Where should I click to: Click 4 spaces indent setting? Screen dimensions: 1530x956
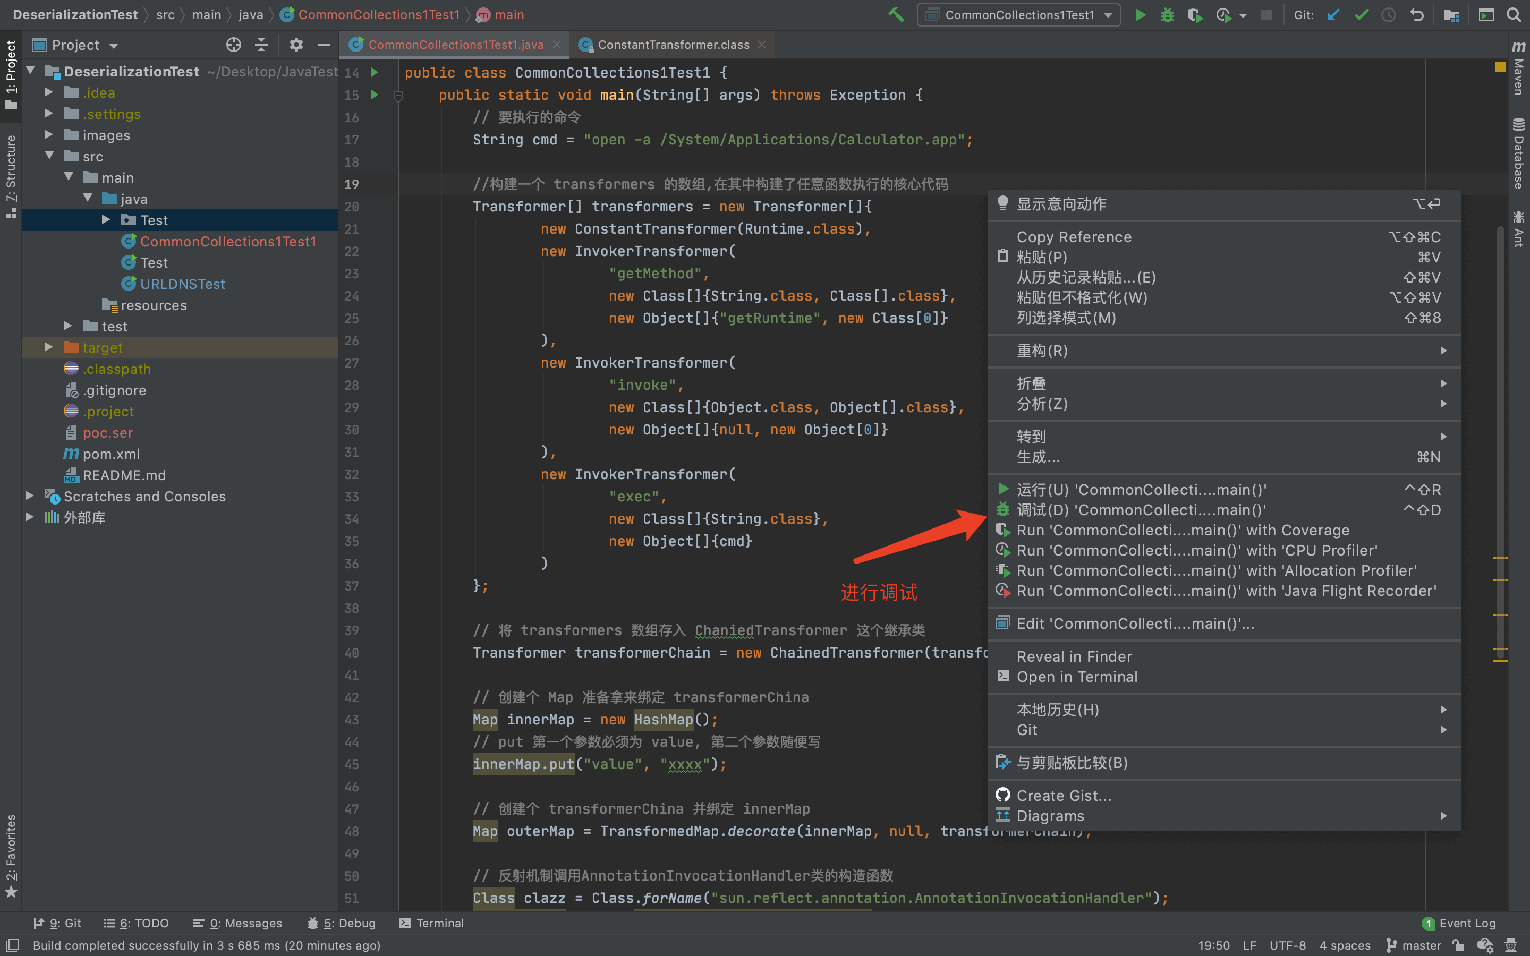pos(1345,945)
